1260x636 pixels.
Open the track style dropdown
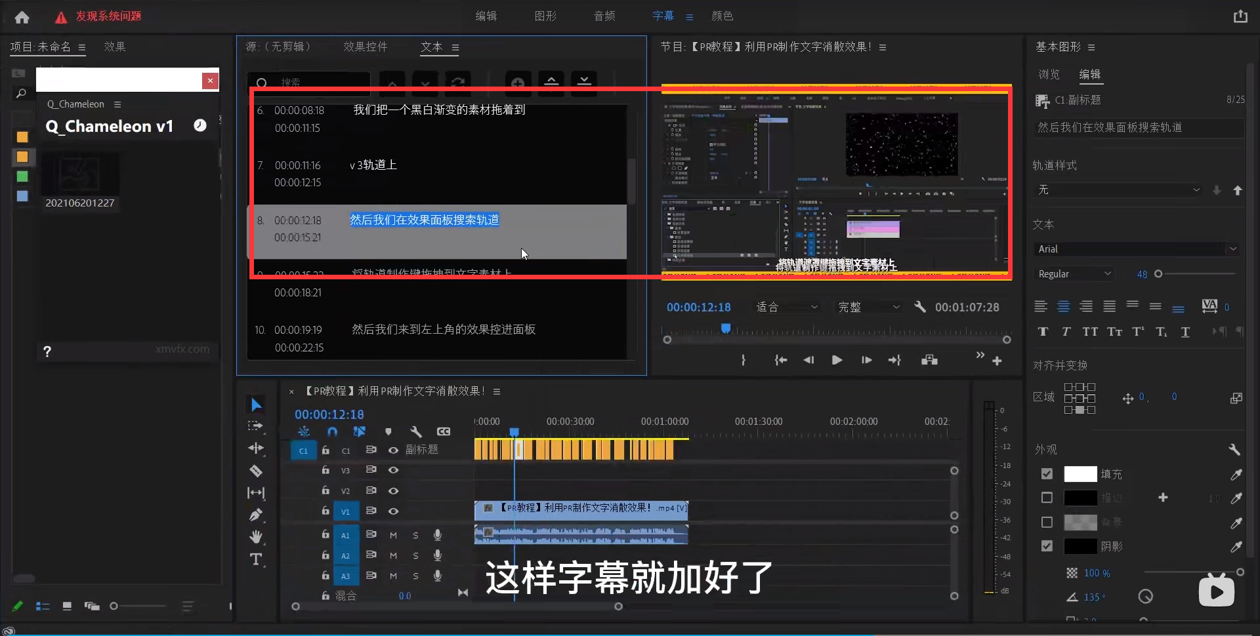tap(1119, 189)
